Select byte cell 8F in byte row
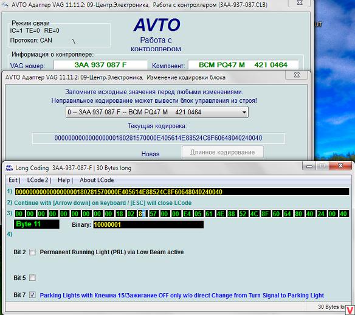This screenshot has height=315, width=355. (265, 213)
